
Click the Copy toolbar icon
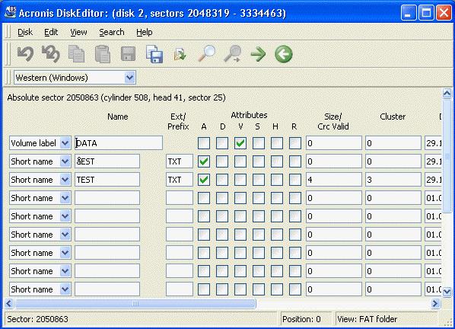point(76,54)
